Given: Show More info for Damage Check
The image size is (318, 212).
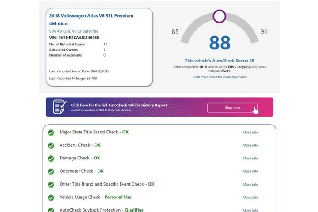Looking at the screenshot, I should (x=250, y=158).
